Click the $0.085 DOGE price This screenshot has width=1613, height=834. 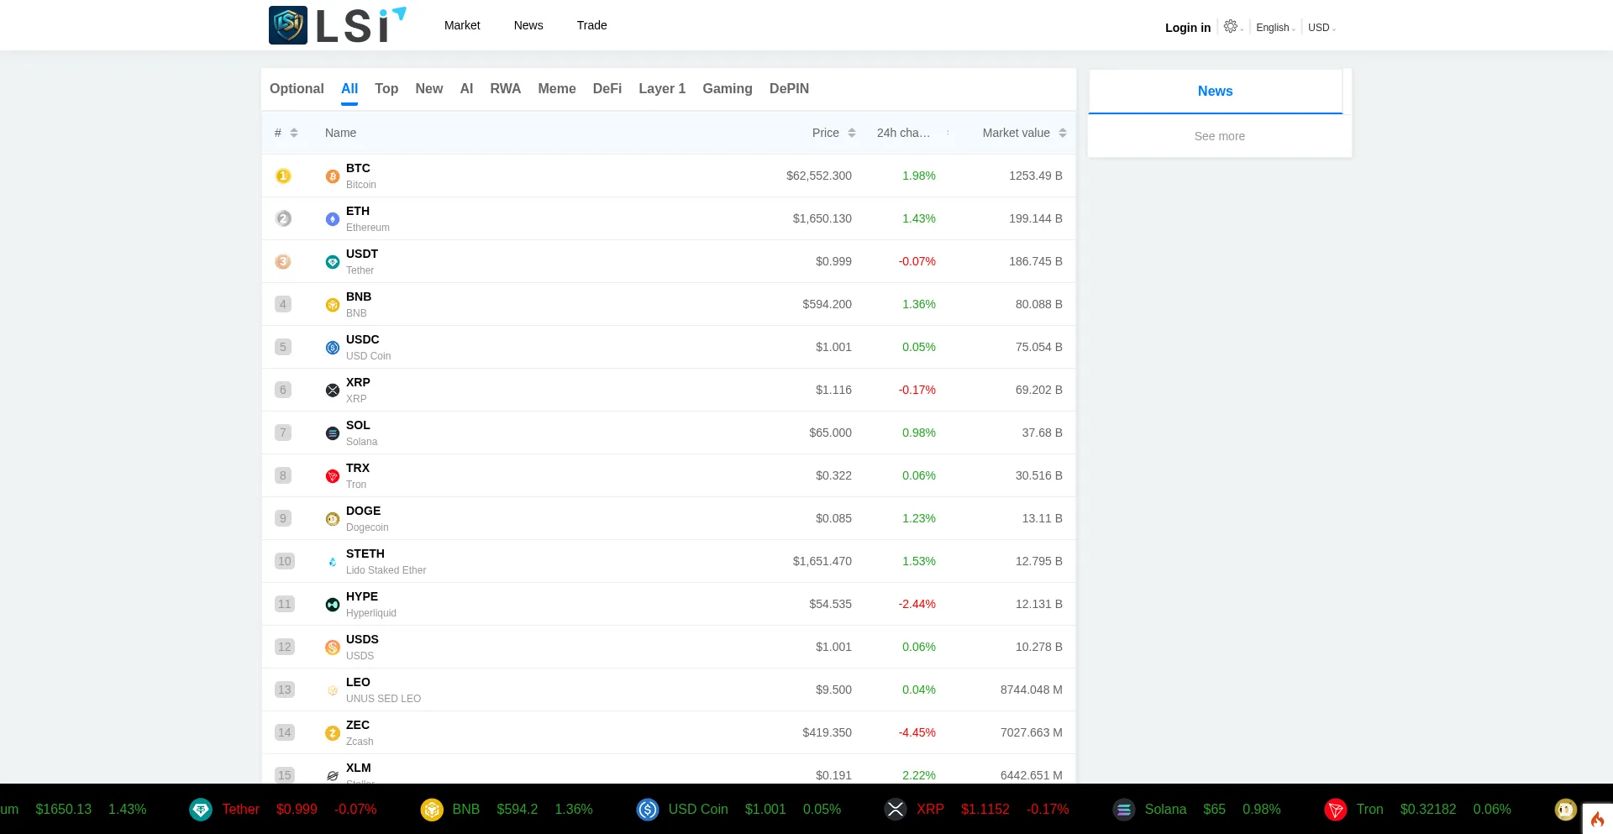click(833, 519)
